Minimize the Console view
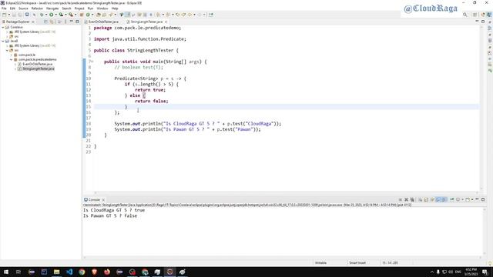The height and width of the screenshot is (277, 493). (477, 199)
